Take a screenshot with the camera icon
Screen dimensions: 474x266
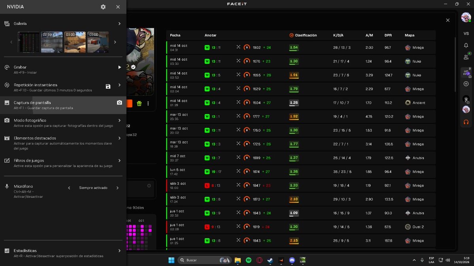tap(119, 103)
